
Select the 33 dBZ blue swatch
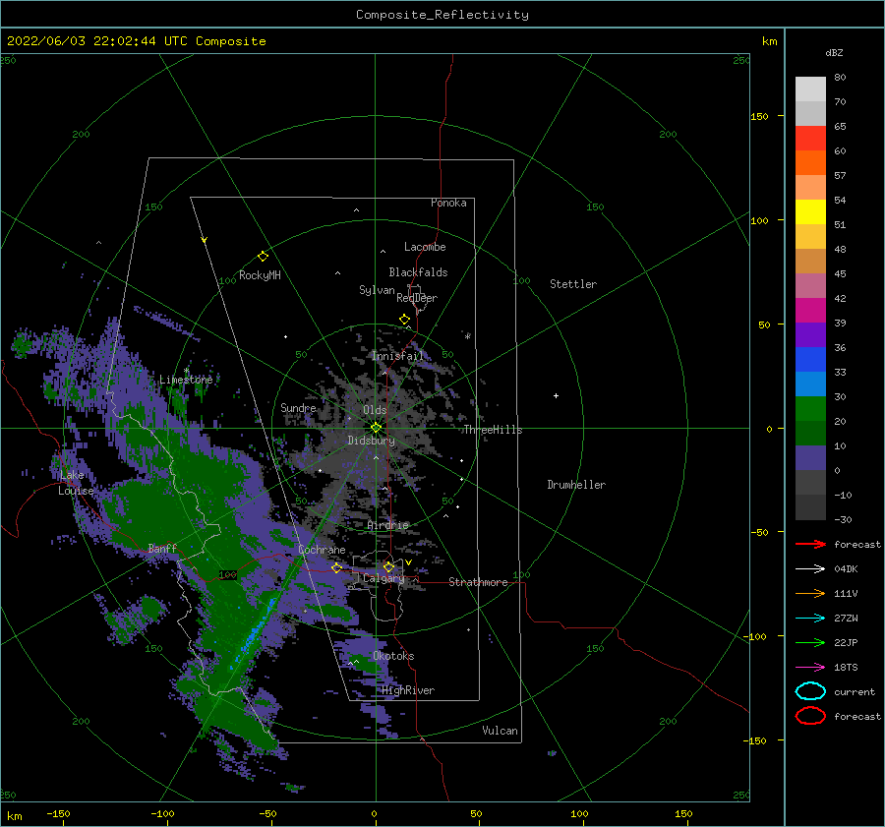pyautogui.click(x=810, y=384)
